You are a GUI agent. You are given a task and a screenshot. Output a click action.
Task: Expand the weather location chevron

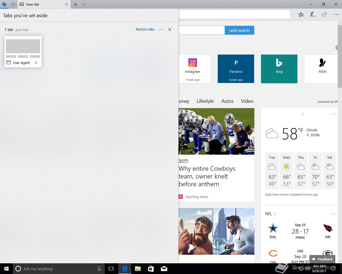303,114
